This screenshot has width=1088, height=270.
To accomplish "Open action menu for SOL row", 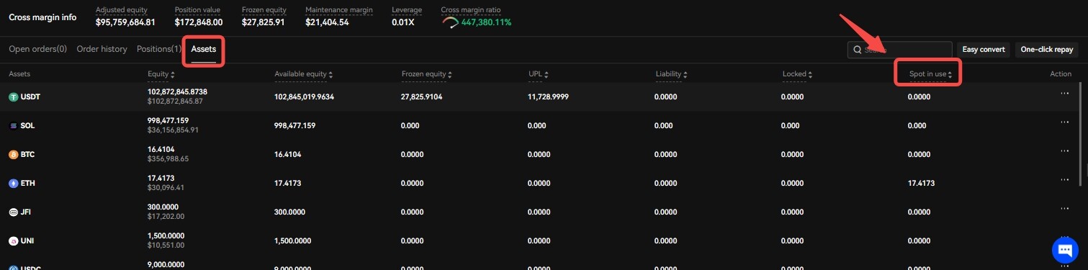I will coord(1065,122).
